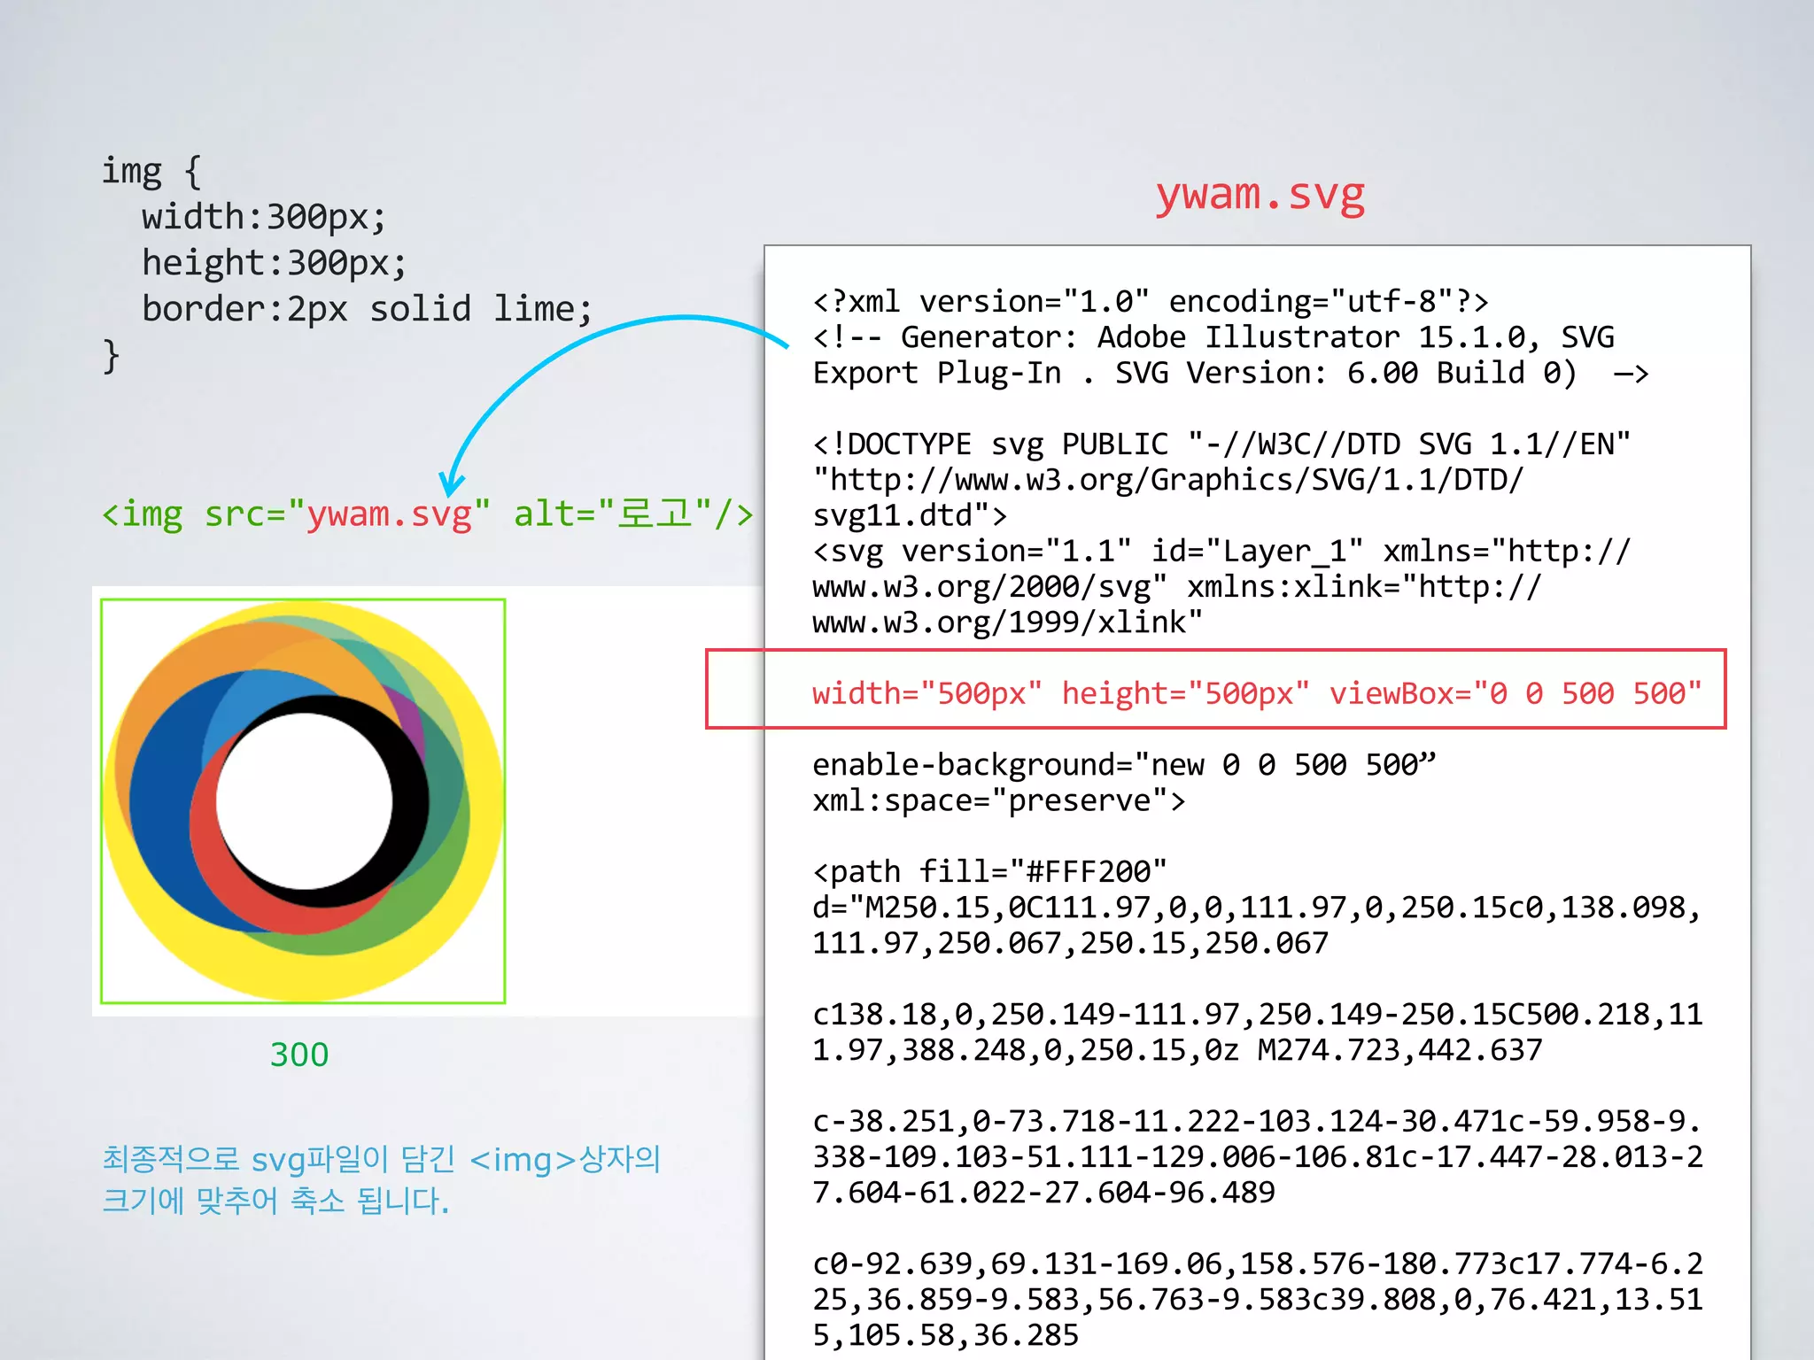
Task: Click '<path fill="#FFF200"' line
Action: coord(990,871)
